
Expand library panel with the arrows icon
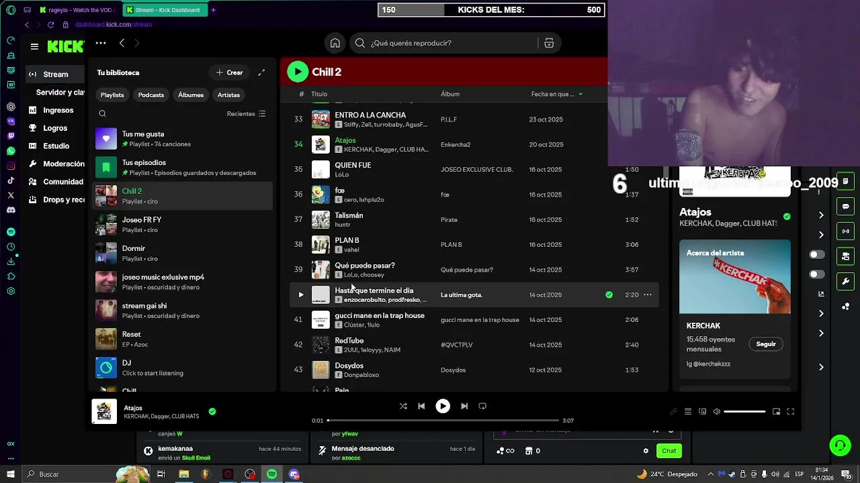coord(261,72)
